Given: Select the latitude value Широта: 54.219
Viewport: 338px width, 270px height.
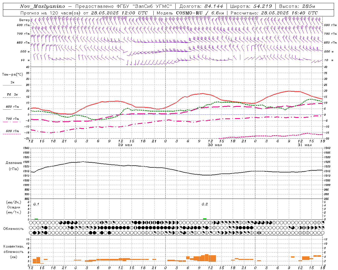Looking at the screenshot, I should (251, 6).
